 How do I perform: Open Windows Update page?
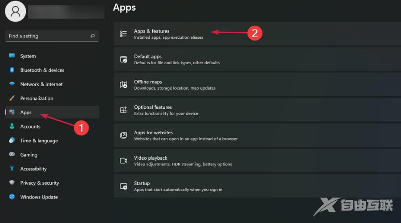(52, 197)
